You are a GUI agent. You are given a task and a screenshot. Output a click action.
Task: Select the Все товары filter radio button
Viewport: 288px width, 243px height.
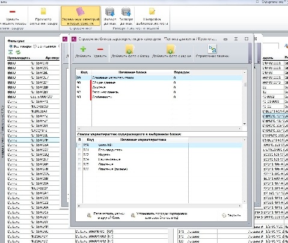pyautogui.click(x=10, y=46)
